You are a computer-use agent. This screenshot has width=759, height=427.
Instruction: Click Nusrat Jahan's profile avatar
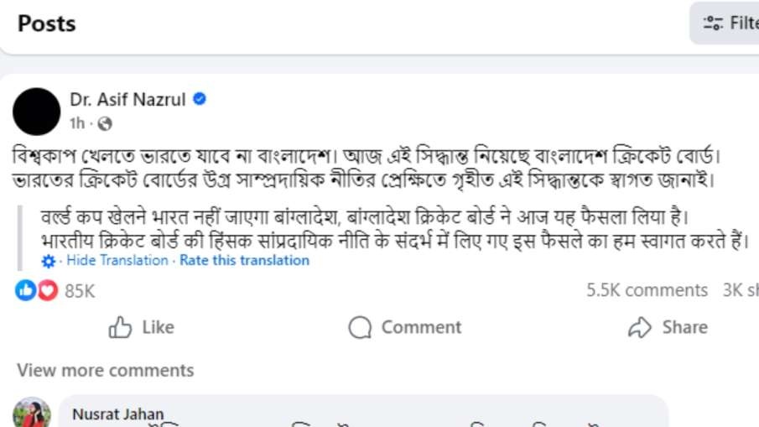[33, 414]
